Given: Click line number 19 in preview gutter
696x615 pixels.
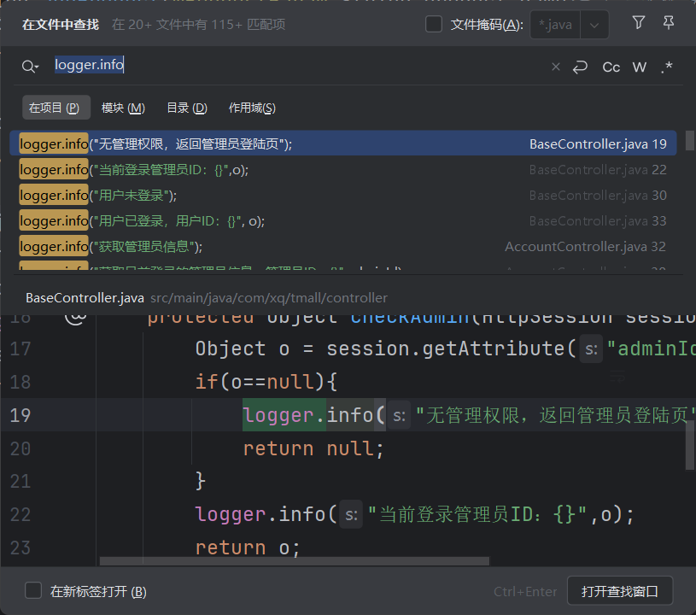Looking at the screenshot, I should click(20, 415).
